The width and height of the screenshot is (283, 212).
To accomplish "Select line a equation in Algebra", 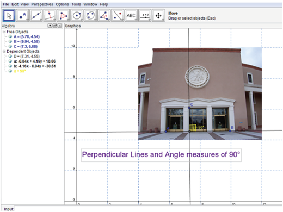I will 34,61.
